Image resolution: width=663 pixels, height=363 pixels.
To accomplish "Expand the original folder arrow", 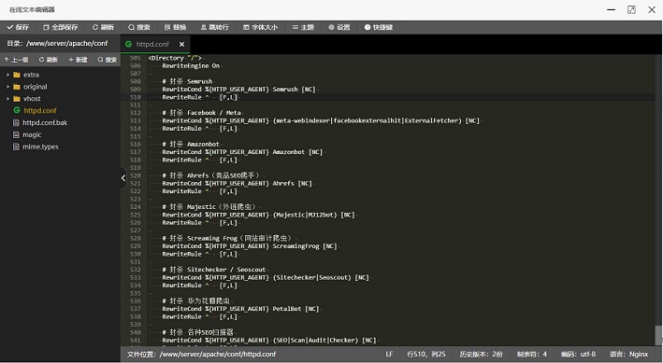I will pyautogui.click(x=7, y=87).
